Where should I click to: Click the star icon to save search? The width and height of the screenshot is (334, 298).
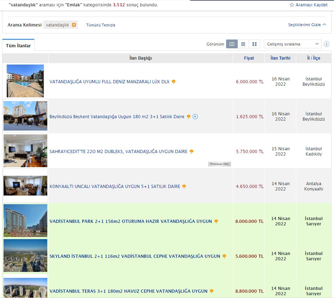292,5
